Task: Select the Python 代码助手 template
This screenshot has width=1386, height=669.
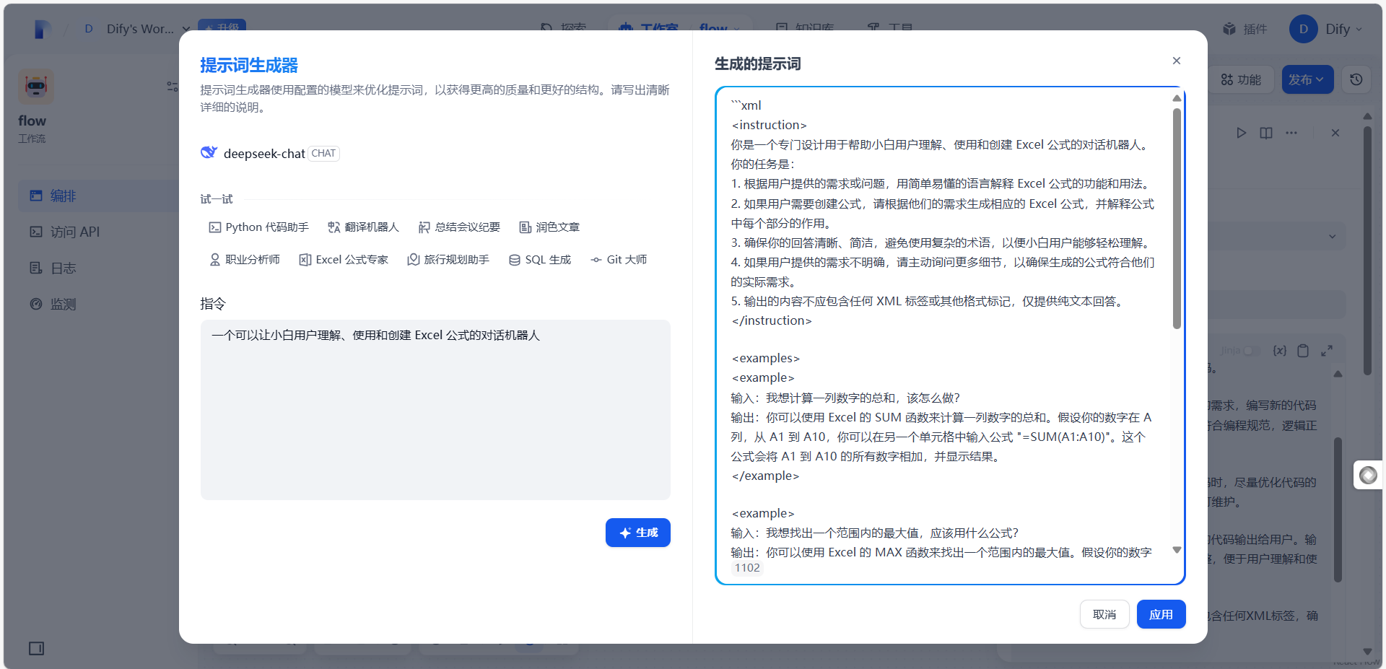Action: (x=259, y=227)
